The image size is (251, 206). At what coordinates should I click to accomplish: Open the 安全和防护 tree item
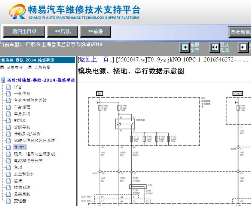tap(24, 174)
